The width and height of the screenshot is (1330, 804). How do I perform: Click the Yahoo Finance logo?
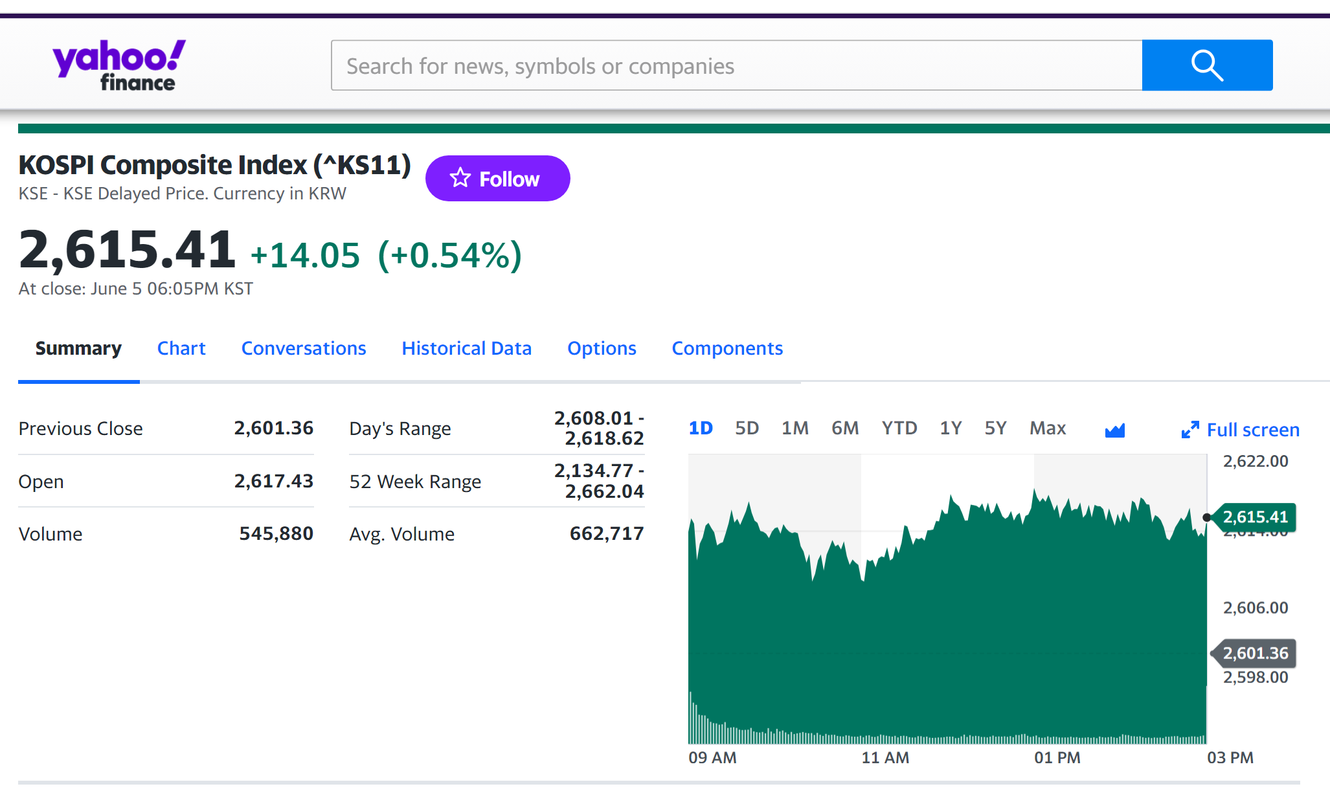119,65
